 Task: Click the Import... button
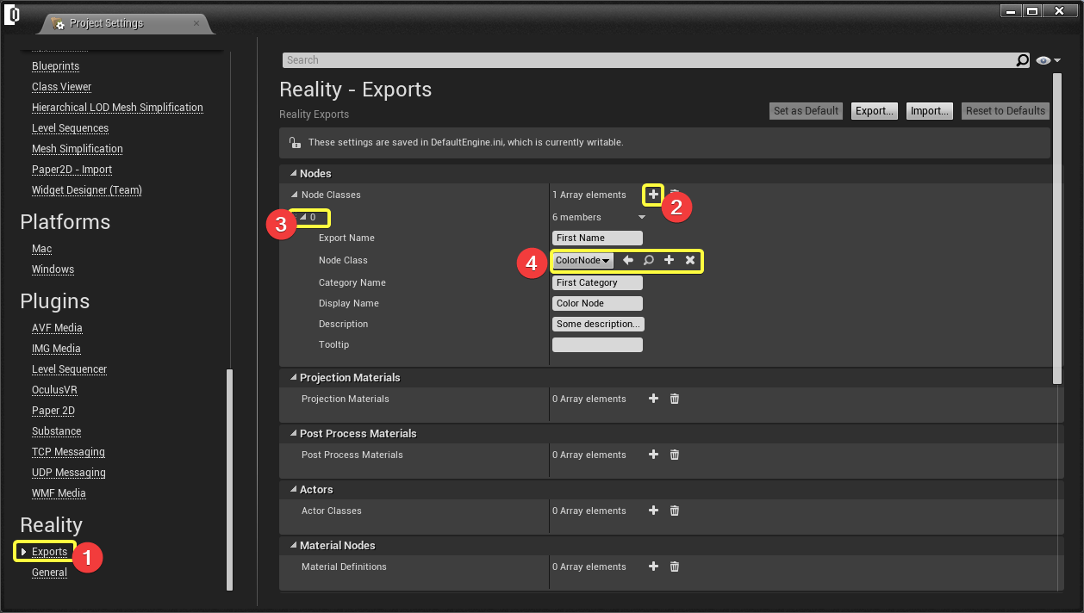click(929, 111)
